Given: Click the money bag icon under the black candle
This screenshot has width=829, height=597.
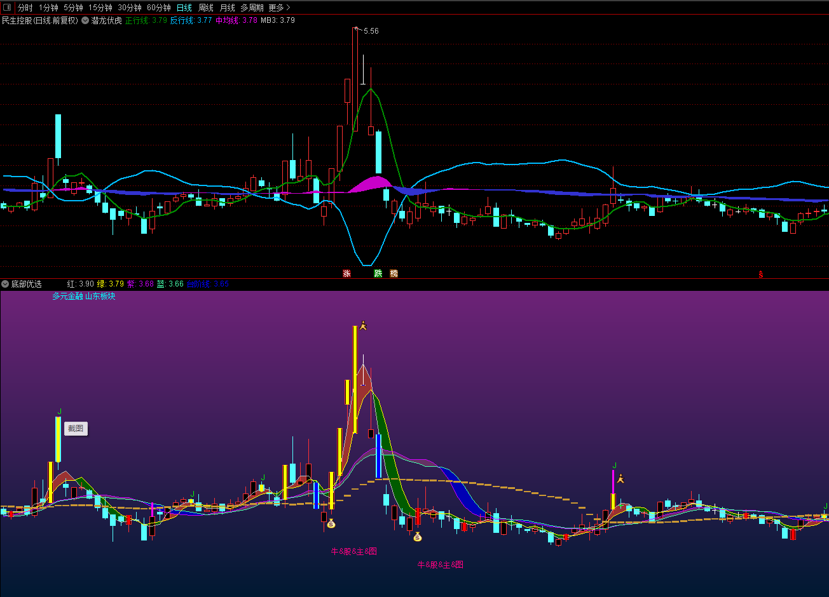Looking at the screenshot, I should point(331,523).
